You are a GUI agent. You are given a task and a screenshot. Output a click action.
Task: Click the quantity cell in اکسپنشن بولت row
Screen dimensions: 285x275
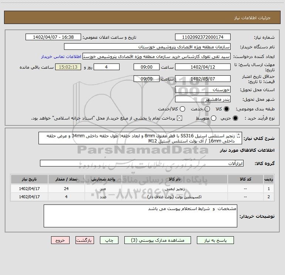point(66,197)
